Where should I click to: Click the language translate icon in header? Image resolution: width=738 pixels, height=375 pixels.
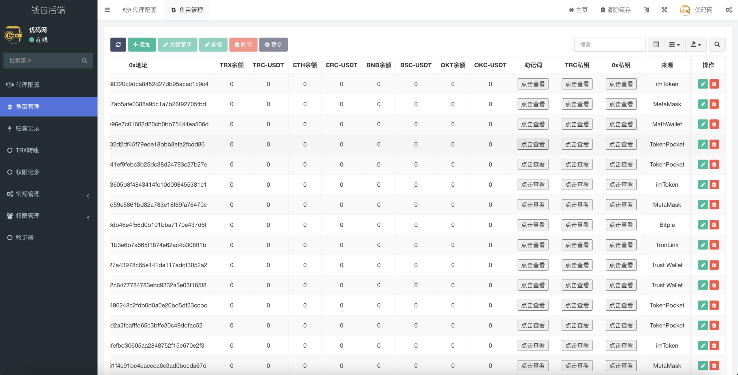[646, 10]
